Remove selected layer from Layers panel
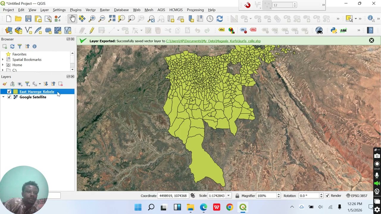Screen dimensions: 381x214 [60, 84]
